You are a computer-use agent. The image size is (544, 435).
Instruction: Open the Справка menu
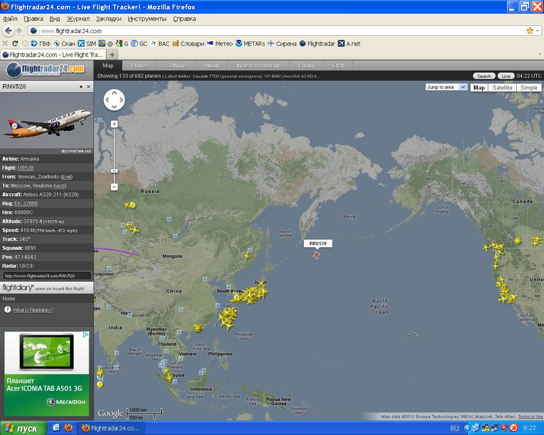click(184, 19)
